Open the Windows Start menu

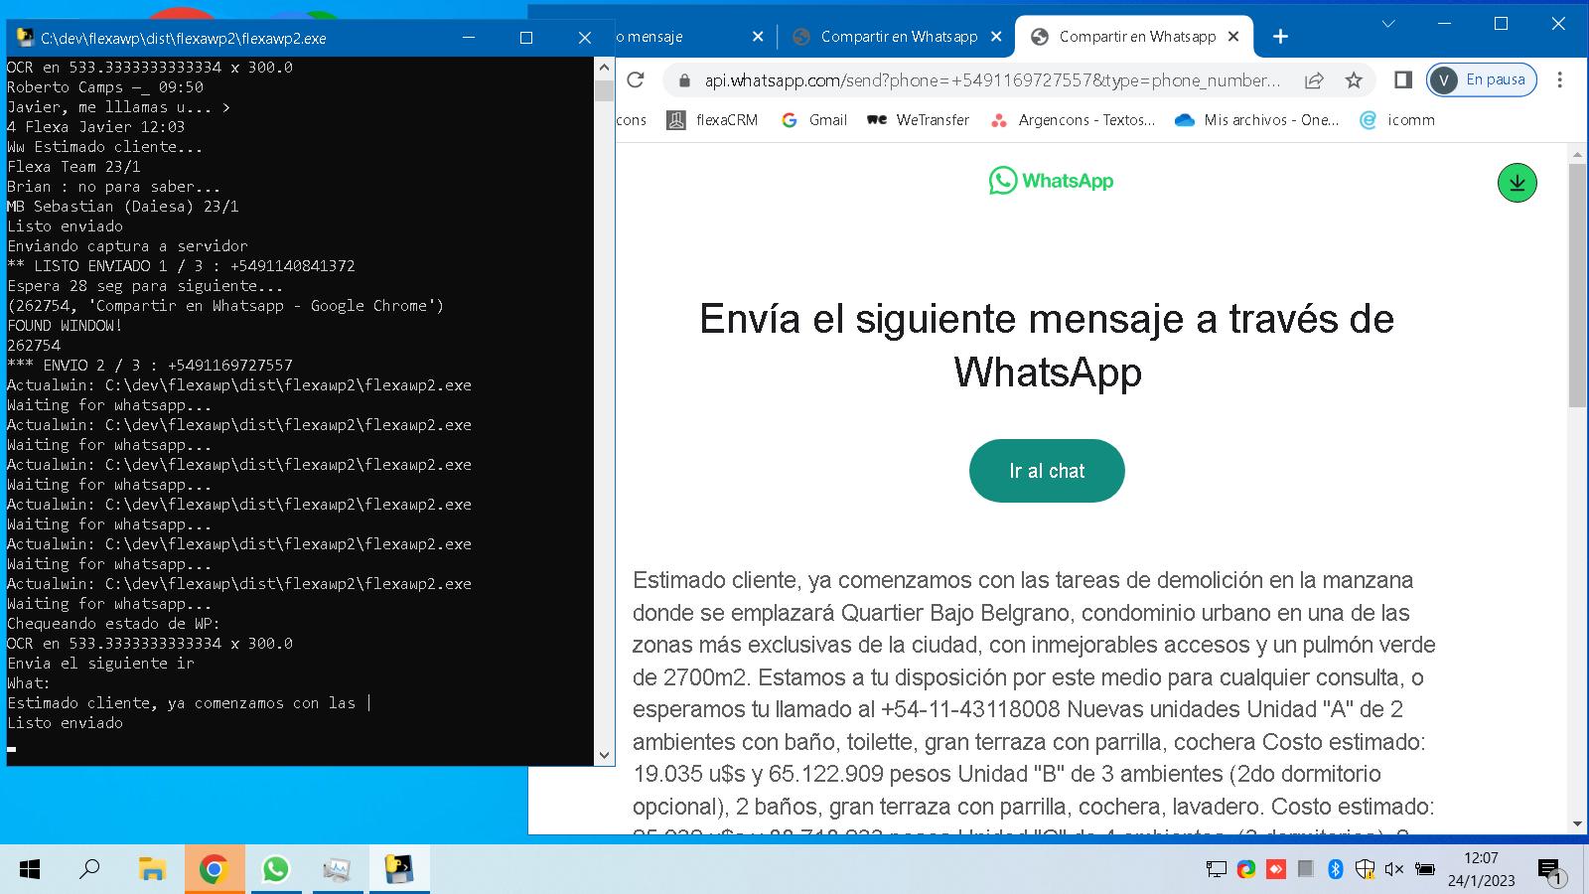click(30, 869)
